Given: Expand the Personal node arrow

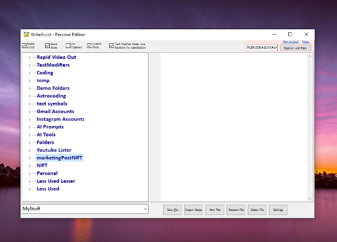Looking at the screenshot, I should click(29, 173).
